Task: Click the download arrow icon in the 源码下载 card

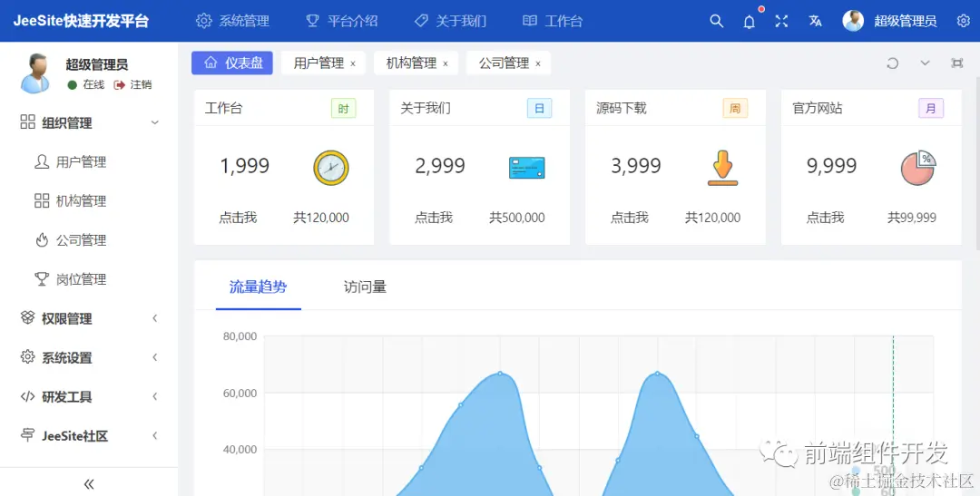Action: tap(722, 168)
